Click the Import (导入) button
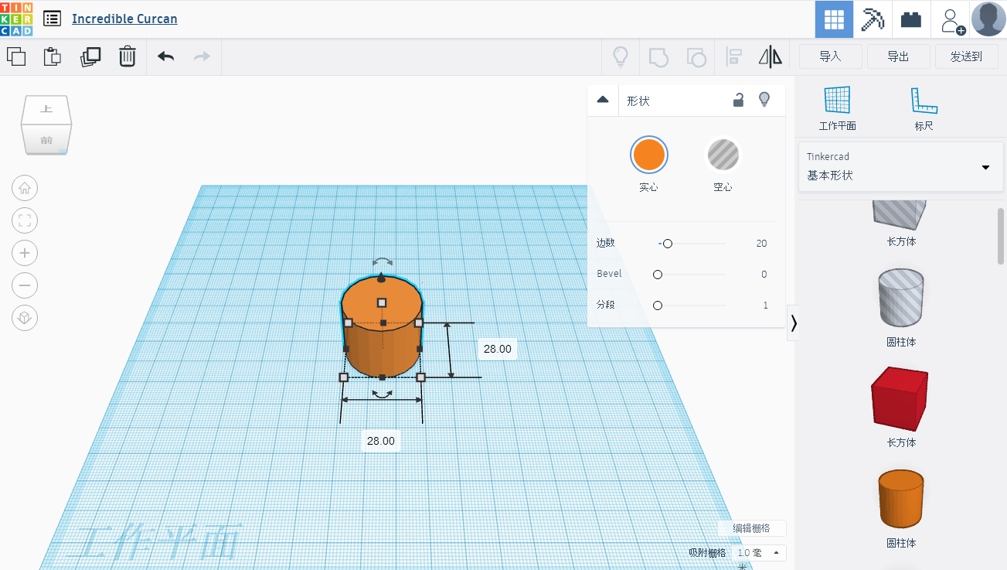This screenshot has width=1007, height=570. [x=829, y=56]
